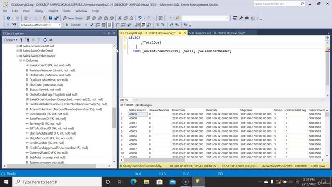This screenshot has width=332, height=187.
Task: Click the Copy icon
Action: pos(126,18)
